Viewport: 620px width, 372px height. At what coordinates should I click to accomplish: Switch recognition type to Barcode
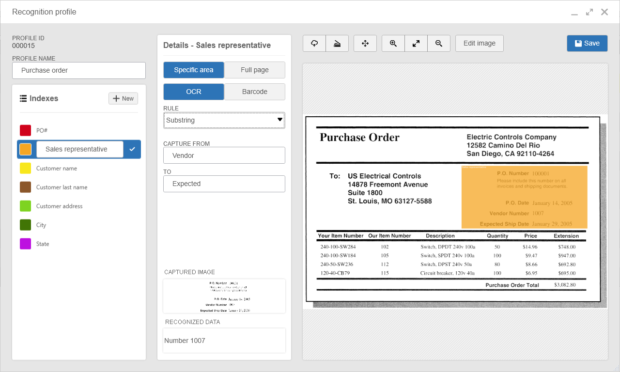tap(255, 92)
